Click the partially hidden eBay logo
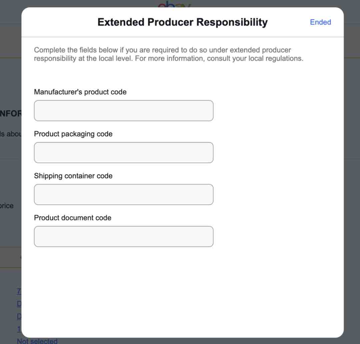This screenshot has height=344, width=360. coord(174,4)
